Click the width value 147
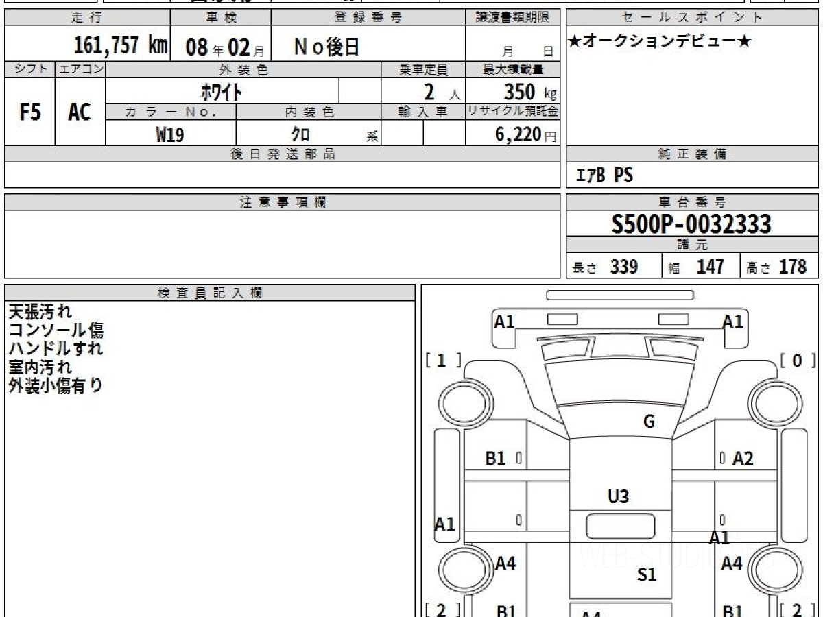 tap(711, 267)
